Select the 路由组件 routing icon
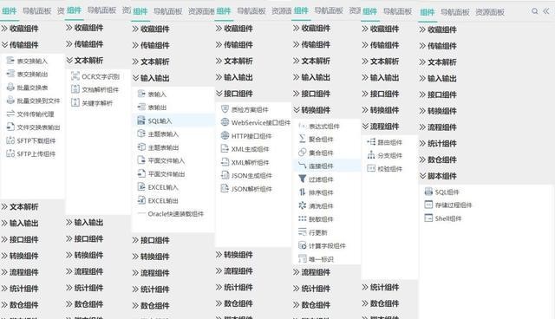Viewport: 555px width, 319px height. [x=371, y=142]
